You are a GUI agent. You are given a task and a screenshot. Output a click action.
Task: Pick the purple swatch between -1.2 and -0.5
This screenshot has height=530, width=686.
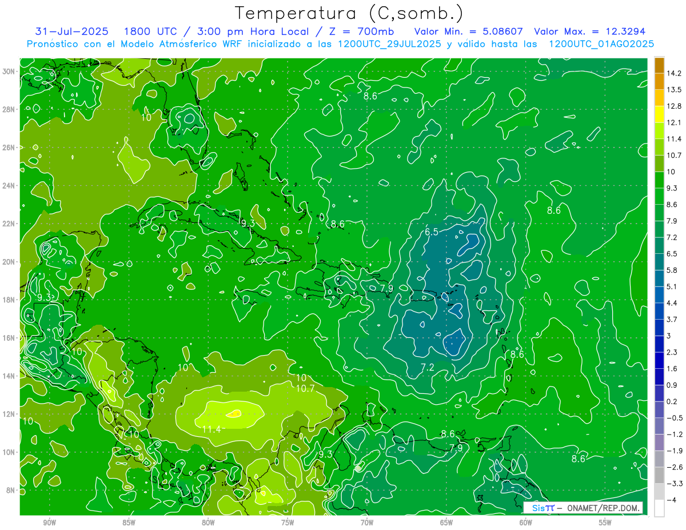659,426
